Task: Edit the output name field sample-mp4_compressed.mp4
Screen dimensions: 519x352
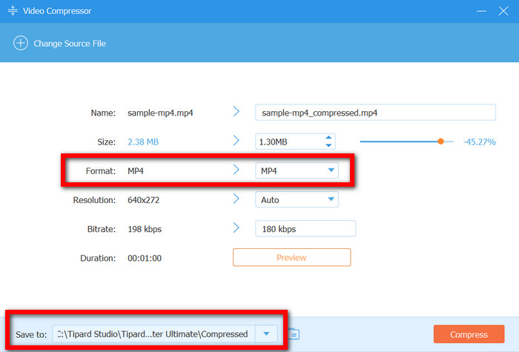Action: [x=375, y=113]
